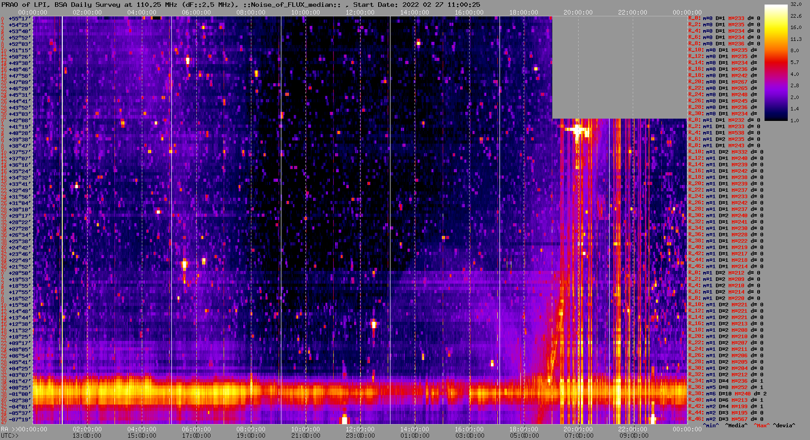Click the stats row showing 'M=567'

[725, 419]
